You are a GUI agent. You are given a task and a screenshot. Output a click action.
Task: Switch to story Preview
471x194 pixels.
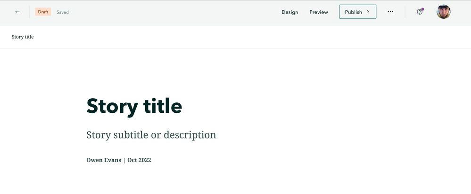tap(319, 12)
